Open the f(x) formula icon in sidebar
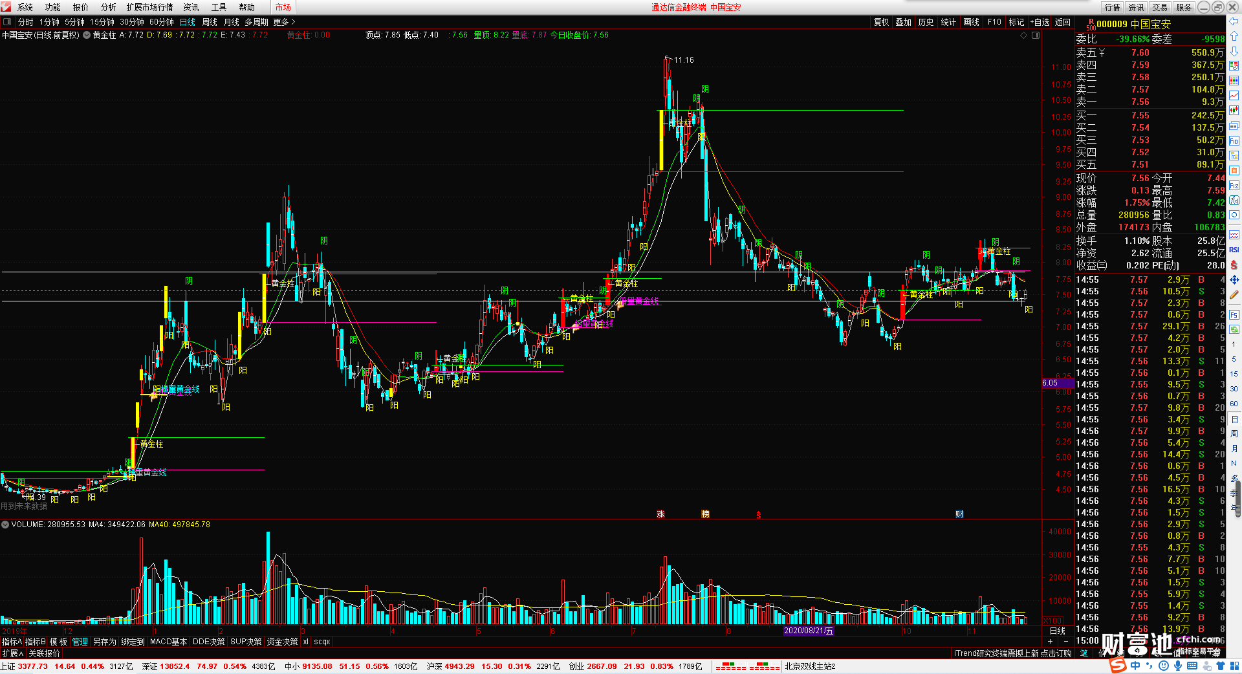Image resolution: width=1242 pixels, height=674 pixels. [x=1234, y=201]
